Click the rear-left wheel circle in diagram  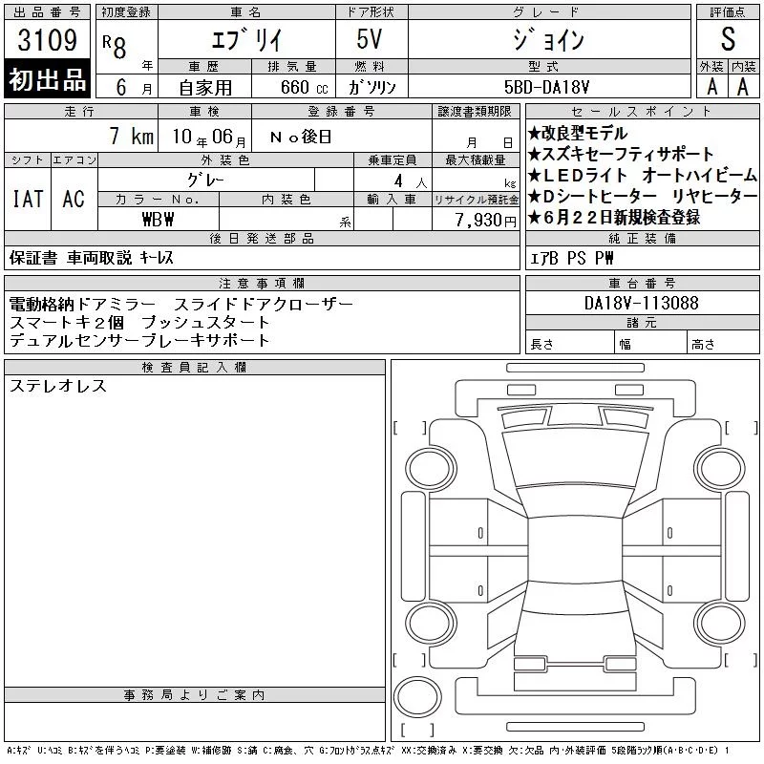[431, 623]
